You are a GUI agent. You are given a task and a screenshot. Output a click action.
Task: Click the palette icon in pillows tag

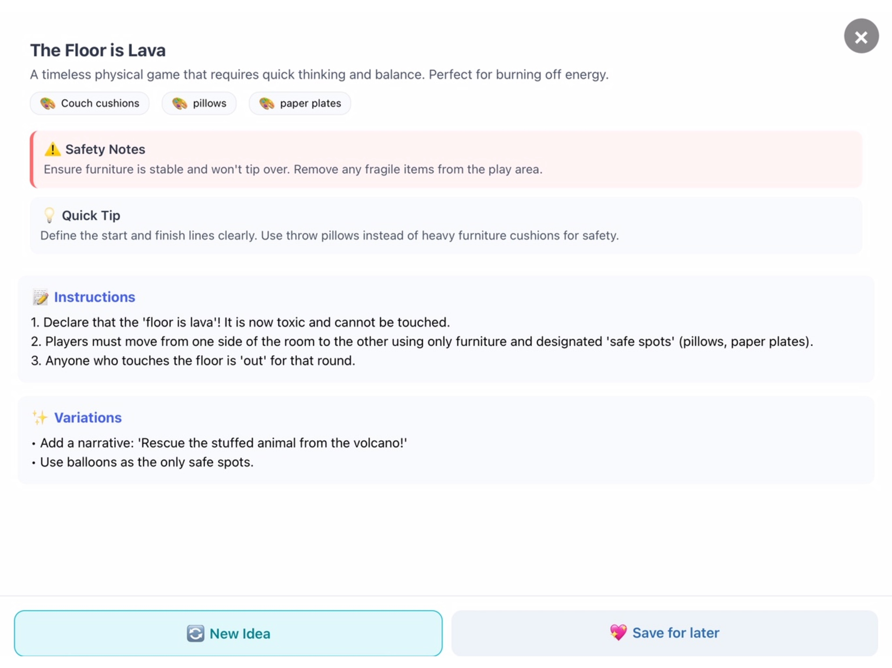pos(180,103)
